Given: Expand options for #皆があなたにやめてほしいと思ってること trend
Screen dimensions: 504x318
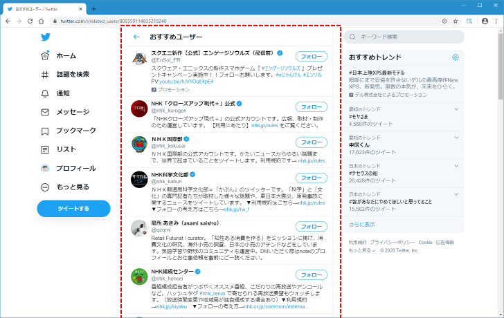Looking at the screenshot, I should pos(456,194).
